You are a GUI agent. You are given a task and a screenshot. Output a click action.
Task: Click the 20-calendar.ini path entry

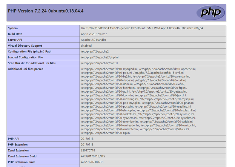pyautogui.click(x=161, y=76)
